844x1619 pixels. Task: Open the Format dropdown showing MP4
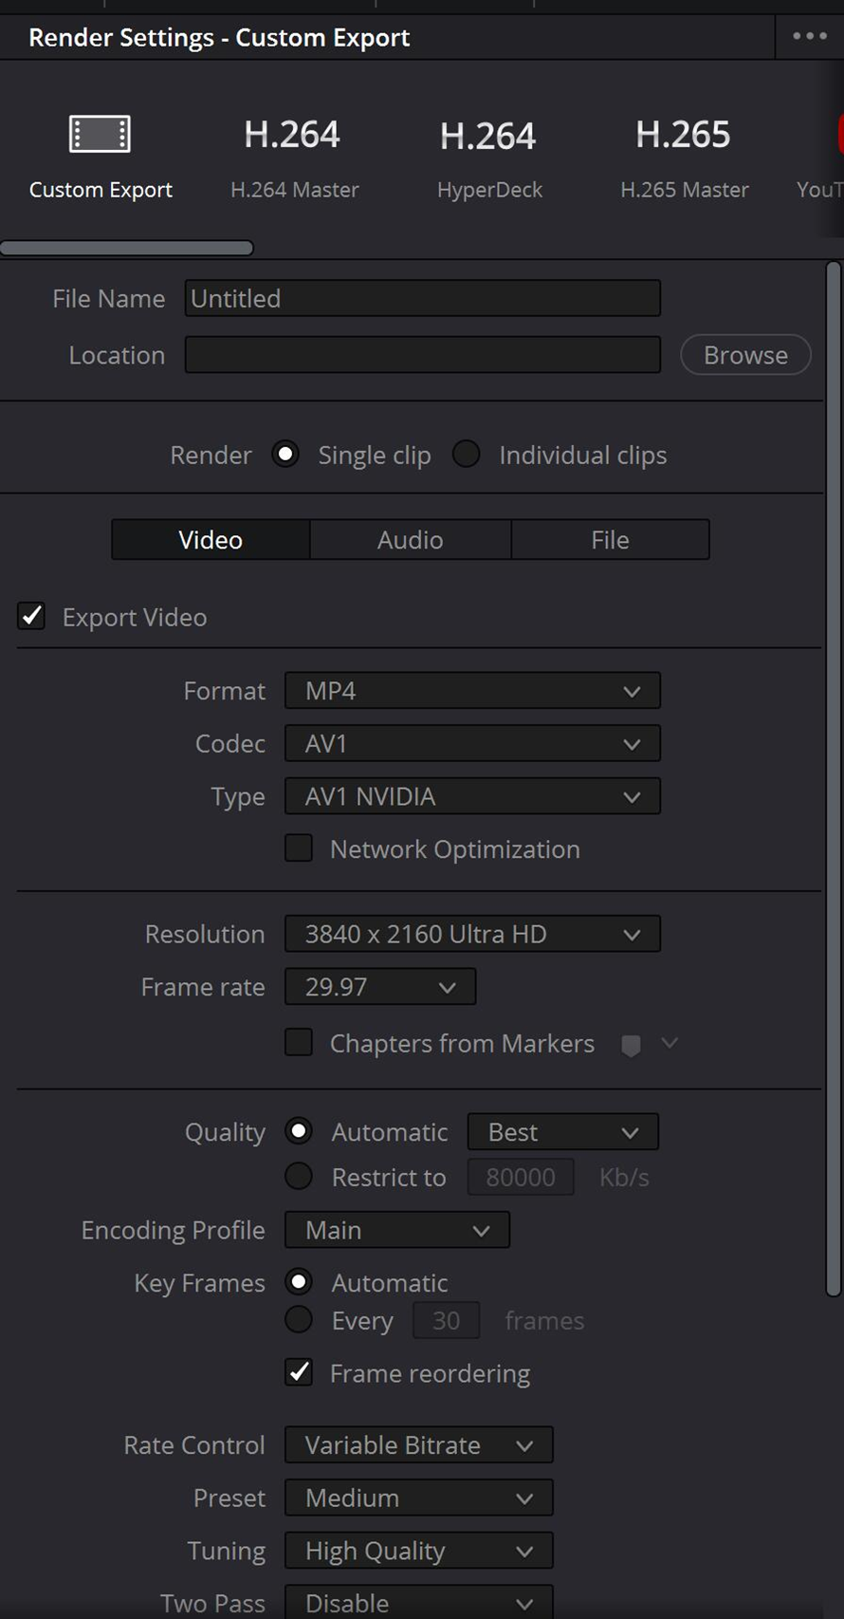[x=472, y=691]
